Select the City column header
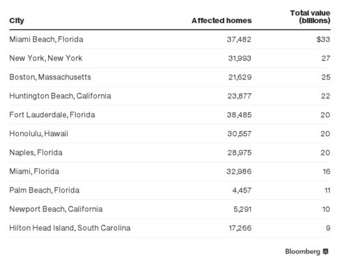The height and width of the screenshot is (265, 340). [x=17, y=21]
